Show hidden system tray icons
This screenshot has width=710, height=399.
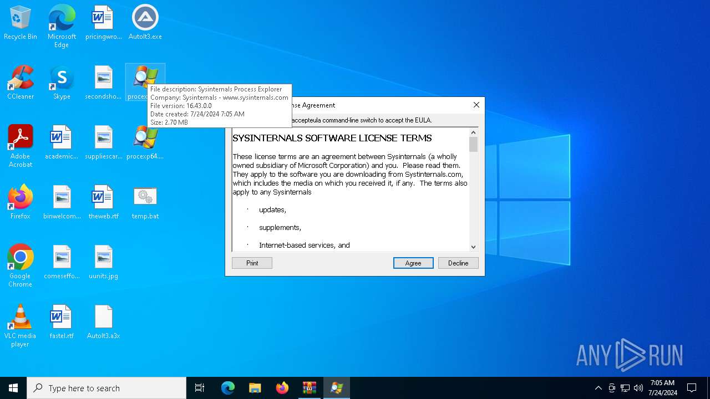tap(598, 388)
